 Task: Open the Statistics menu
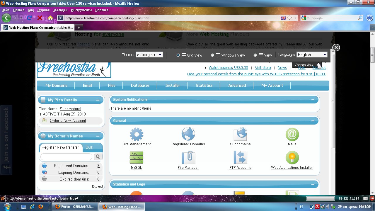click(204, 85)
